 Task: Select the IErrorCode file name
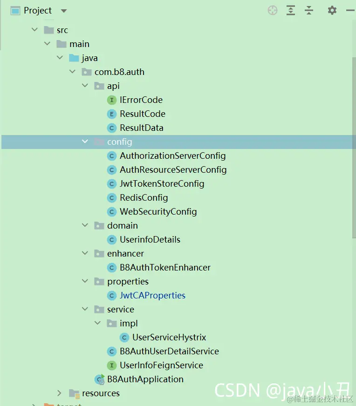click(x=141, y=100)
